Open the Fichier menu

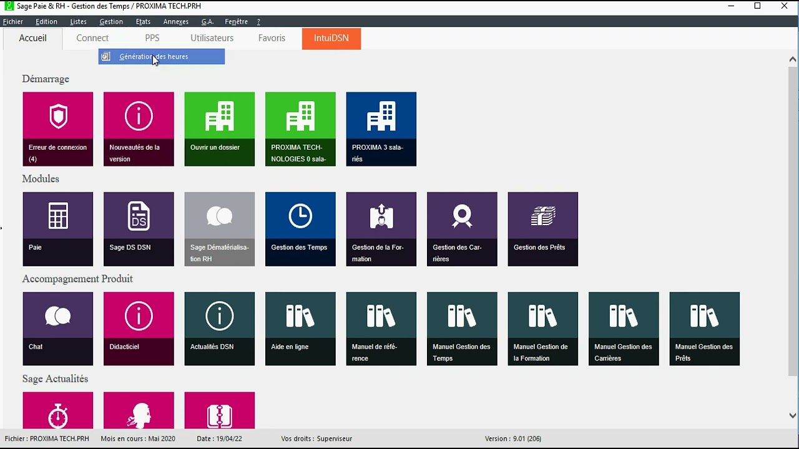13,22
